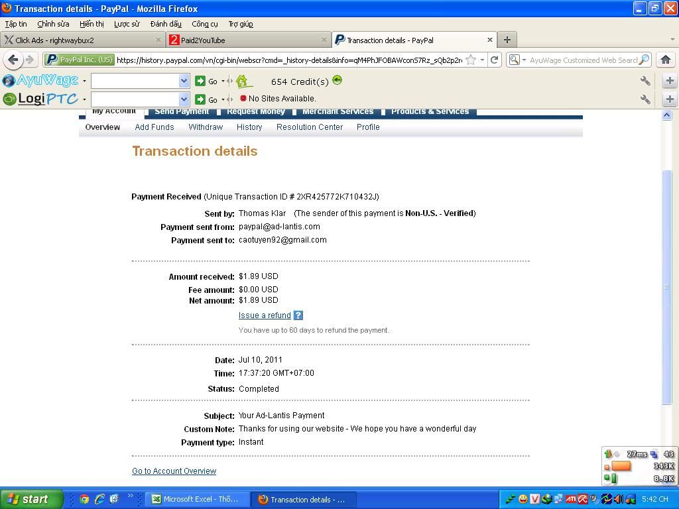This screenshot has width=679, height=509.
Task: Open the PayPal Products & Services tab
Action: click(430, 111)
